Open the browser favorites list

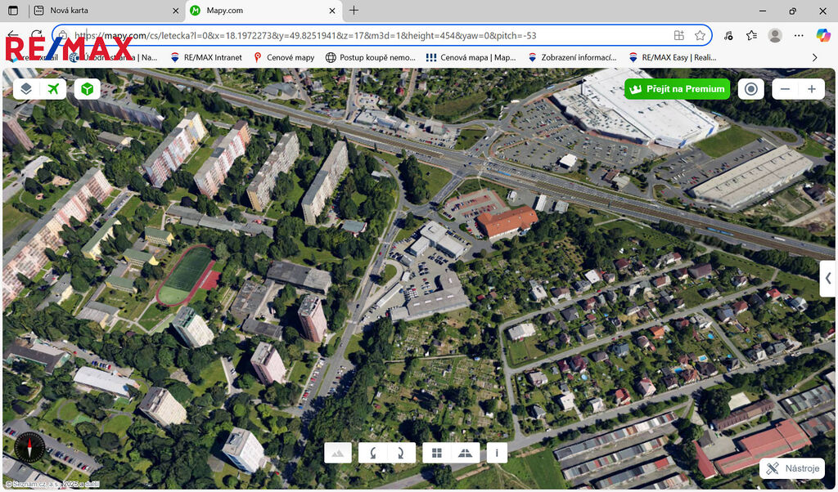[x=751, y=36]
